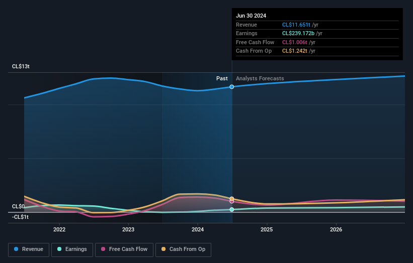413x263 pixels.
Task: Select the 2023 x-axis label
Action: coord(128,229)
